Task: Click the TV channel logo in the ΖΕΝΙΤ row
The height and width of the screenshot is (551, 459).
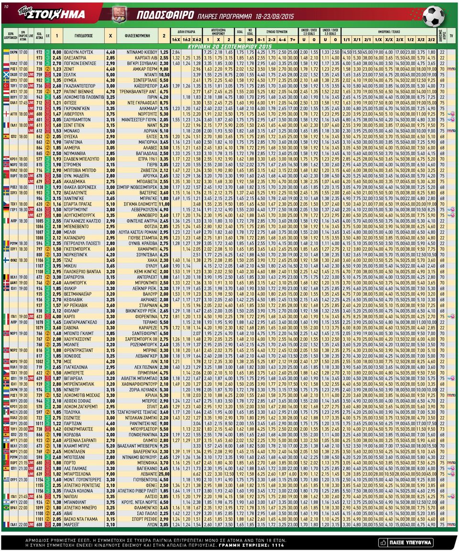Action: coord(451,69)
